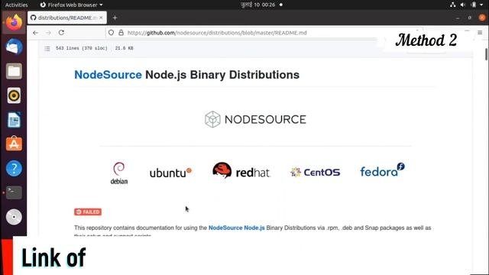Click the CentOS logo
The width and height of the screenshot is (489, 275).
coord(315,172)
